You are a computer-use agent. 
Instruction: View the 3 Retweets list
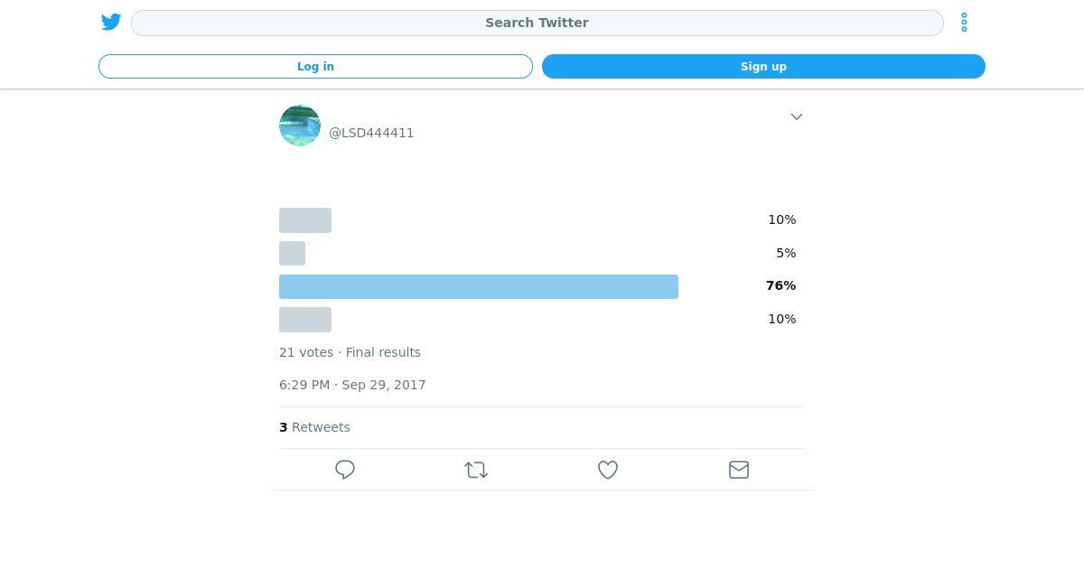[x=314, y=427]
